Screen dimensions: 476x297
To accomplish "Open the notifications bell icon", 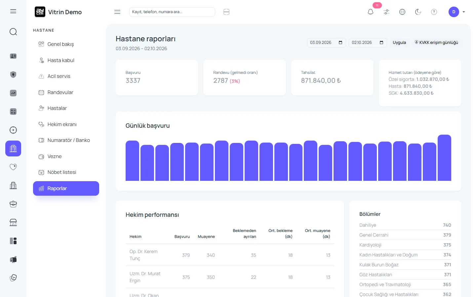I will (371, 12).
